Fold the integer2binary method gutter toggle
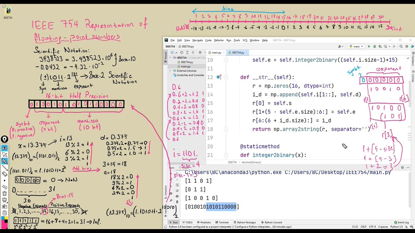The height and width of the screenshot is (233, 415). point(226,155)
